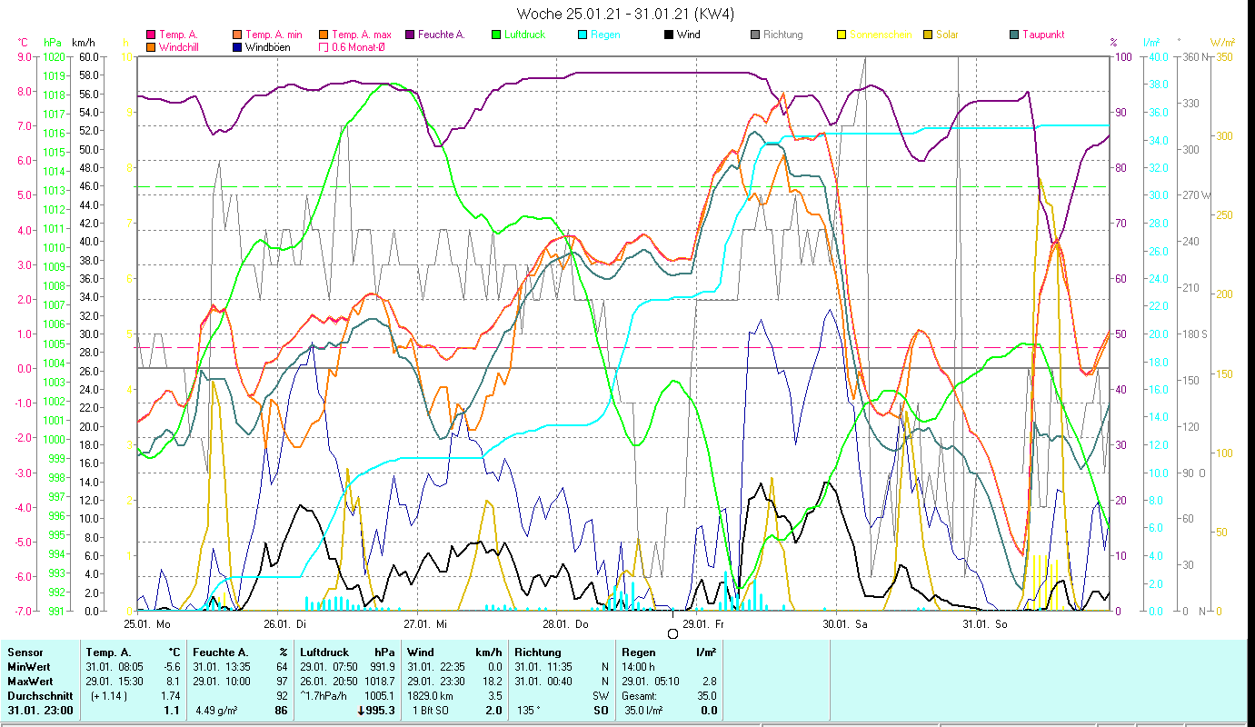Click the 0.6 Monat-Ø legend box
The width and height of the screenshot is (1255, 727).
pos(324,46)
